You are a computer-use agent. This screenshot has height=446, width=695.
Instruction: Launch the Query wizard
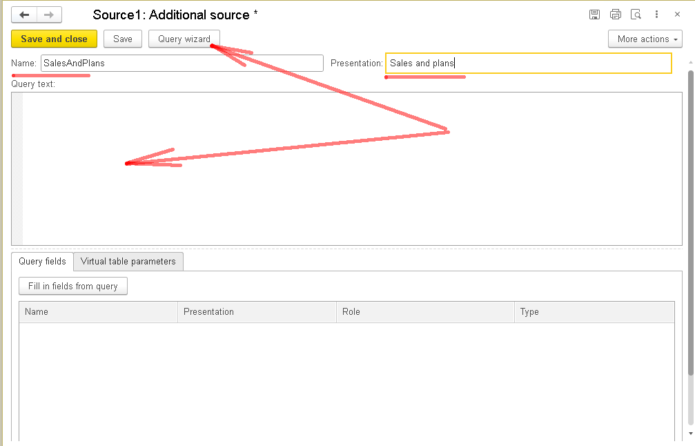[x=184, y=39]
